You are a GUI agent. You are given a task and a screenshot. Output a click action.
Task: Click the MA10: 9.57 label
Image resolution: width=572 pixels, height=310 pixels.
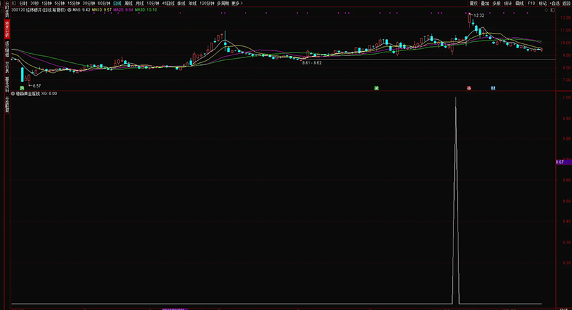point(101,10)
